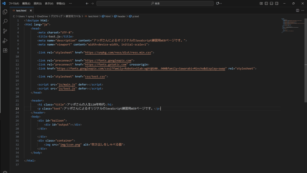This screenshot has height=173, width=307.
Task: Click the 検索 command center search box
Action: point(155,3)
